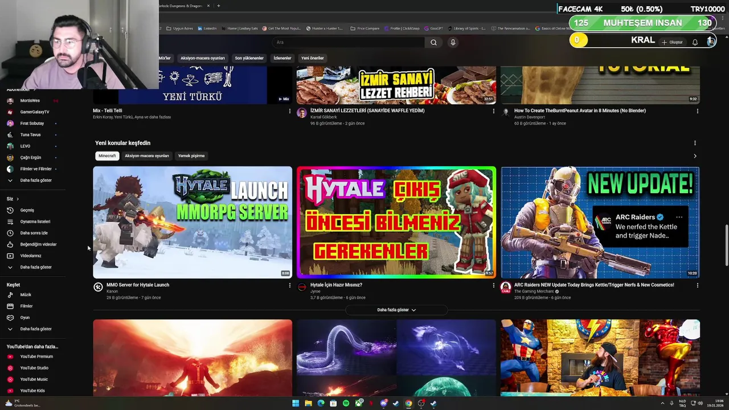Viewport: 729px width, 410px height.
Task: Click the search magnifier button
Action: (x=433, y=42)
